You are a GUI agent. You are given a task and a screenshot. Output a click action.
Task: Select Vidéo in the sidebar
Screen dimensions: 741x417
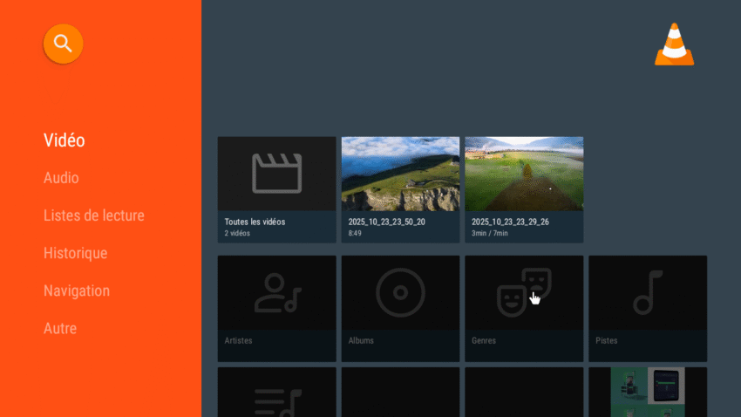65,140
